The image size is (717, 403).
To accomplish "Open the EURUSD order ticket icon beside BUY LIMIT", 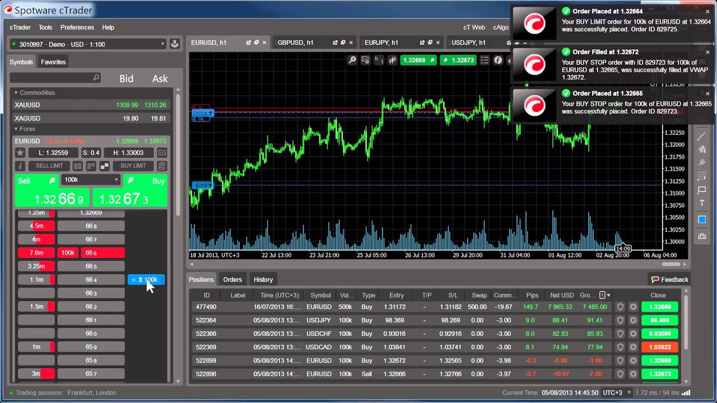I will click(162, 166).
